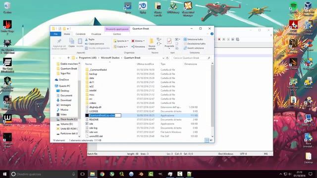317x178 pixels.
Task: Switch to details view layout icon
Action: click(x=207, y=140)
